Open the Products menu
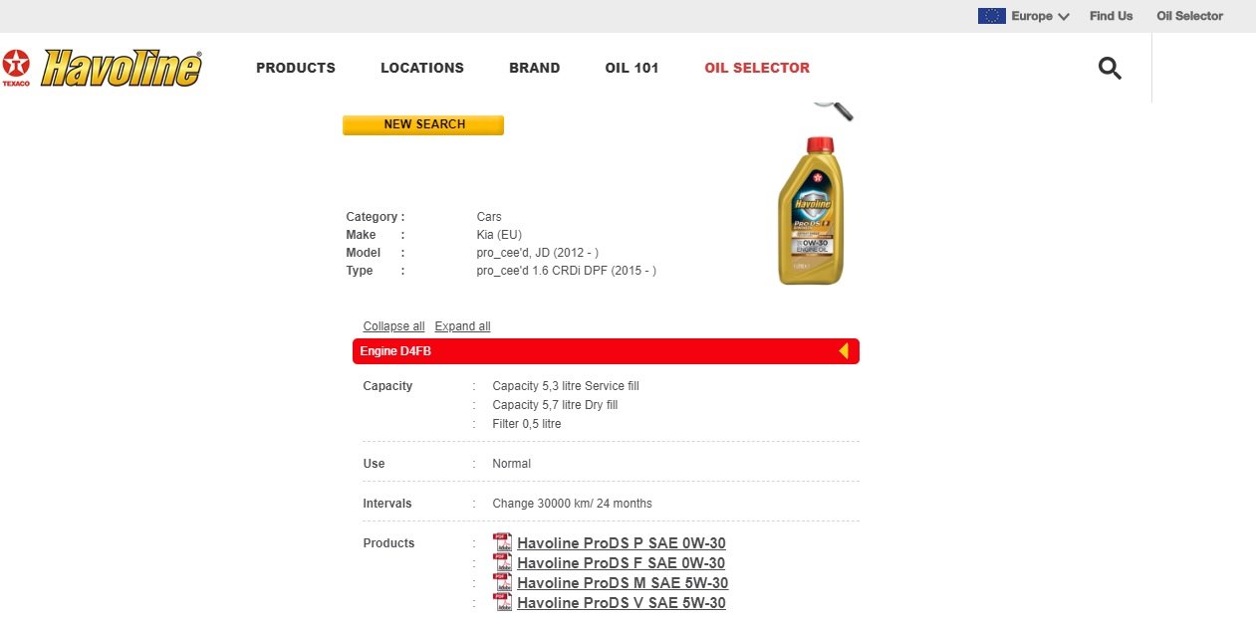Screen dimensions: 1256x622 [x=296, y=68]
